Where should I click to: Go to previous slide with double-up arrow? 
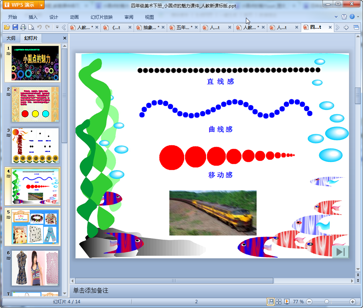coord(358,275)
